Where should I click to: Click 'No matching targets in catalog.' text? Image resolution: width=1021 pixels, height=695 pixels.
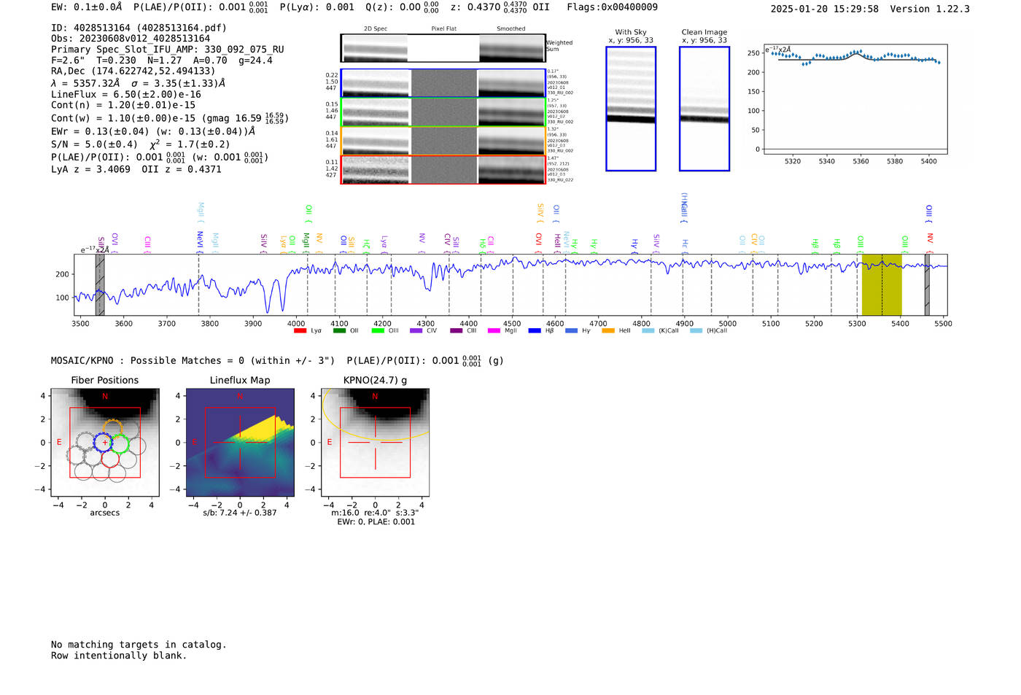click(139, 645)
